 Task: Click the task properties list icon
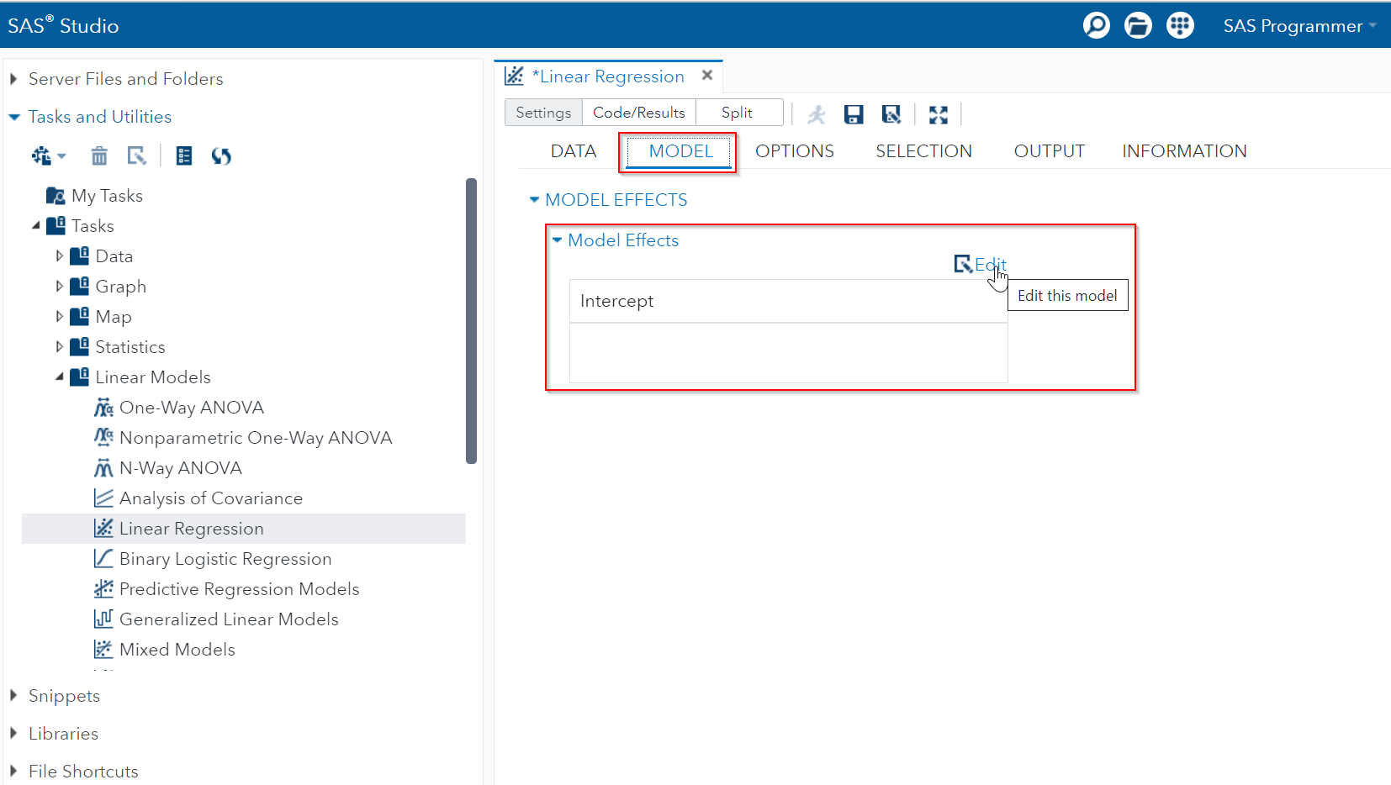click(183, 155)
